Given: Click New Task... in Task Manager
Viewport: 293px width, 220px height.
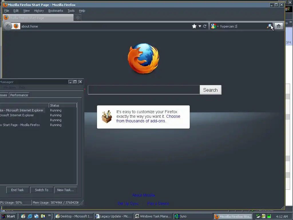Looking at the screenshot, I should click(x=66, y=190).
